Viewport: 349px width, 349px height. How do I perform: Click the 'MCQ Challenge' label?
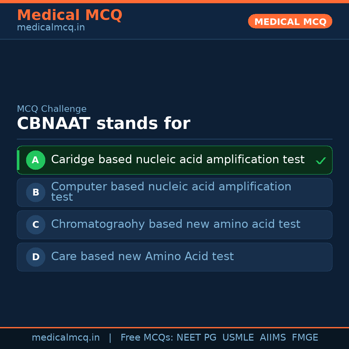point(52,109)
